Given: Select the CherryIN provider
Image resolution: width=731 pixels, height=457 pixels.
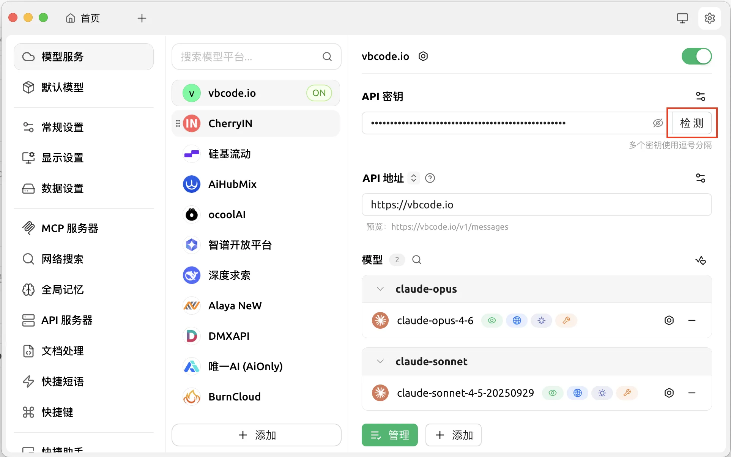Looking at the screenshot, I should 255,123.
